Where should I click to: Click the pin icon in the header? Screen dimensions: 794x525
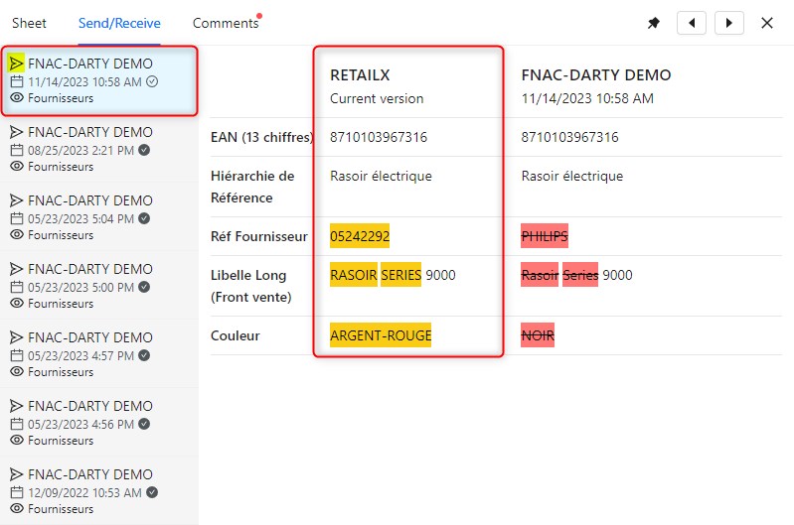pos(654,23)
